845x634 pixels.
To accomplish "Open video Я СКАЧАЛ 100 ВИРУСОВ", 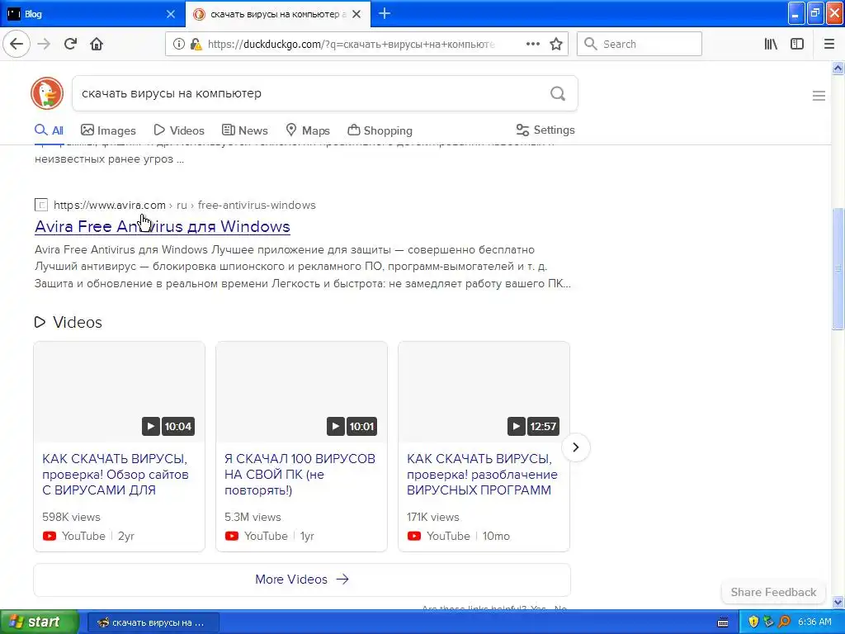I will coord(300,475).
